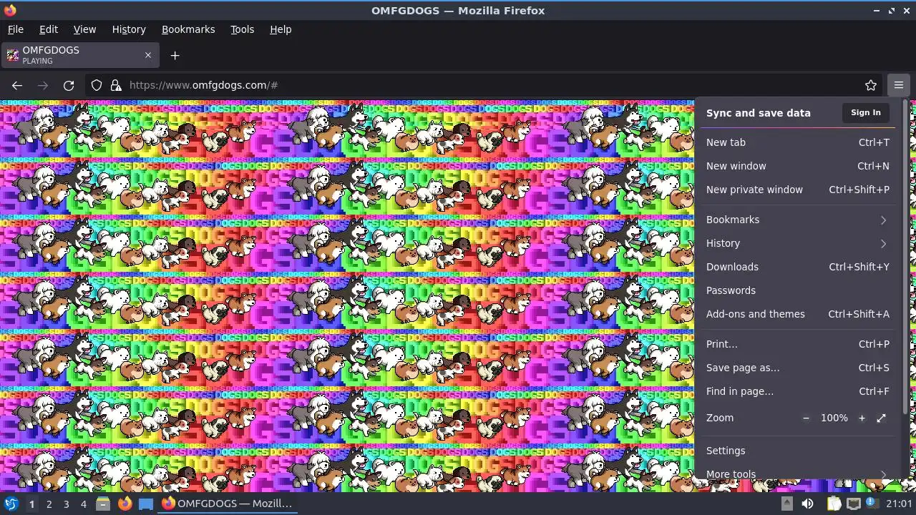The height and width of the screenshot is (515, 916).
Task: Open the file manager taskbar icon
Action: pyautogui.click(x=103, y=504)
